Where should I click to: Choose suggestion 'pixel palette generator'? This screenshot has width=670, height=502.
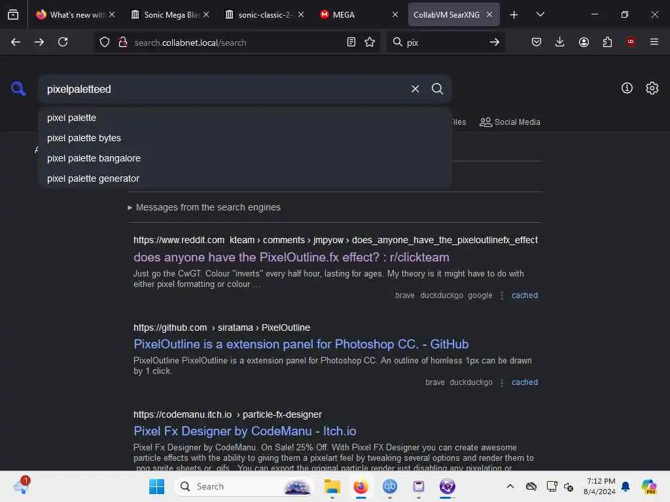[245, 178]
